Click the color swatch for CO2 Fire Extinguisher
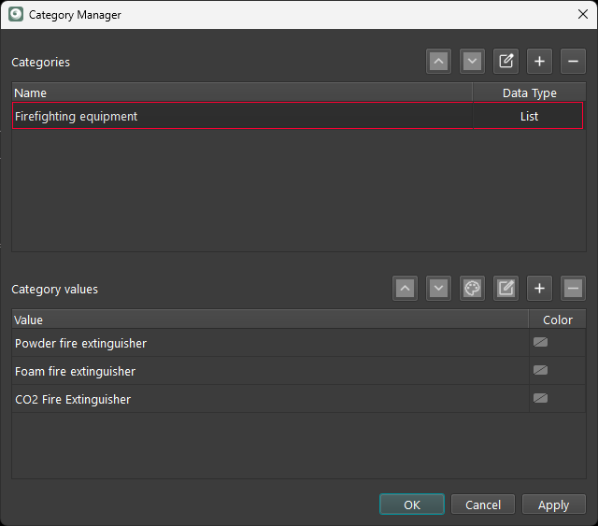The width and height of the screenshot is (598, 526). 540,399
